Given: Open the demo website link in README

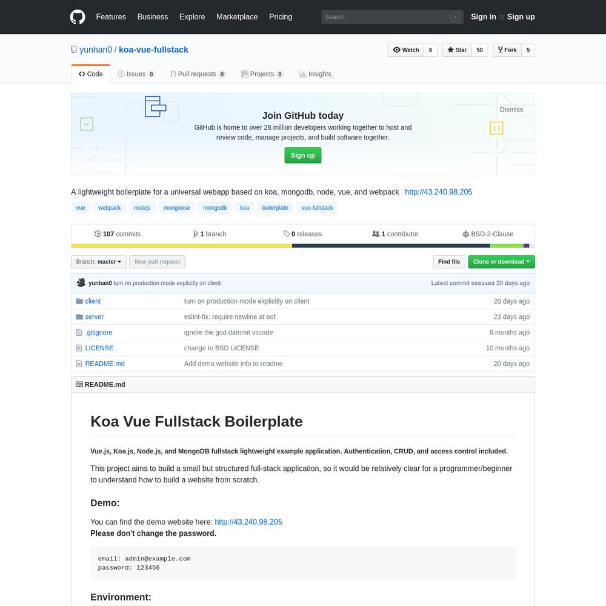Looking at the screenshot, I should [248, 522].
